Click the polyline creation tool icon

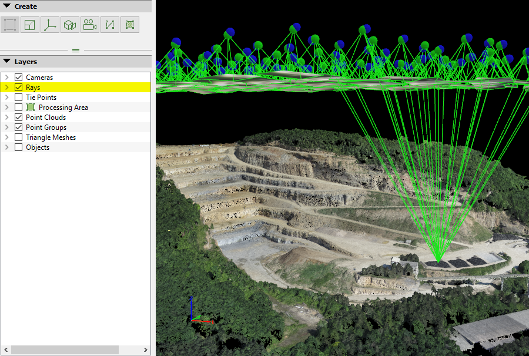[x=110, y=25]
